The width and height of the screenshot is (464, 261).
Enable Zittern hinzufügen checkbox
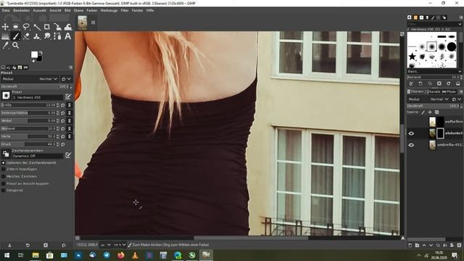[3, 169]
